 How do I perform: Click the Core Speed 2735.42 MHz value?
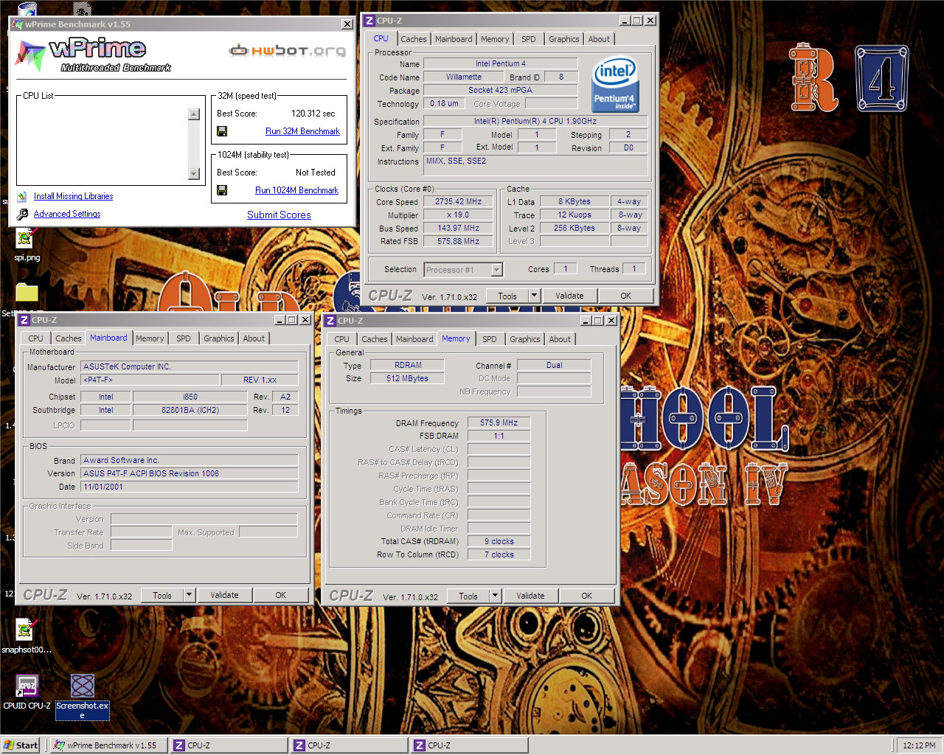458,201
